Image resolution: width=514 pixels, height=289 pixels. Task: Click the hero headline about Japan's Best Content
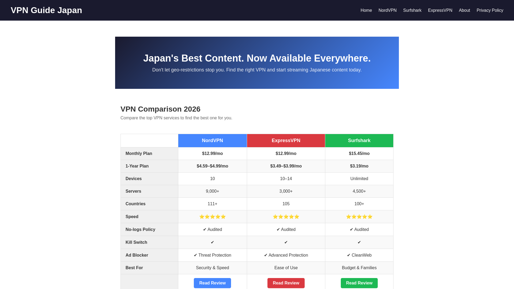click(257, 58)
